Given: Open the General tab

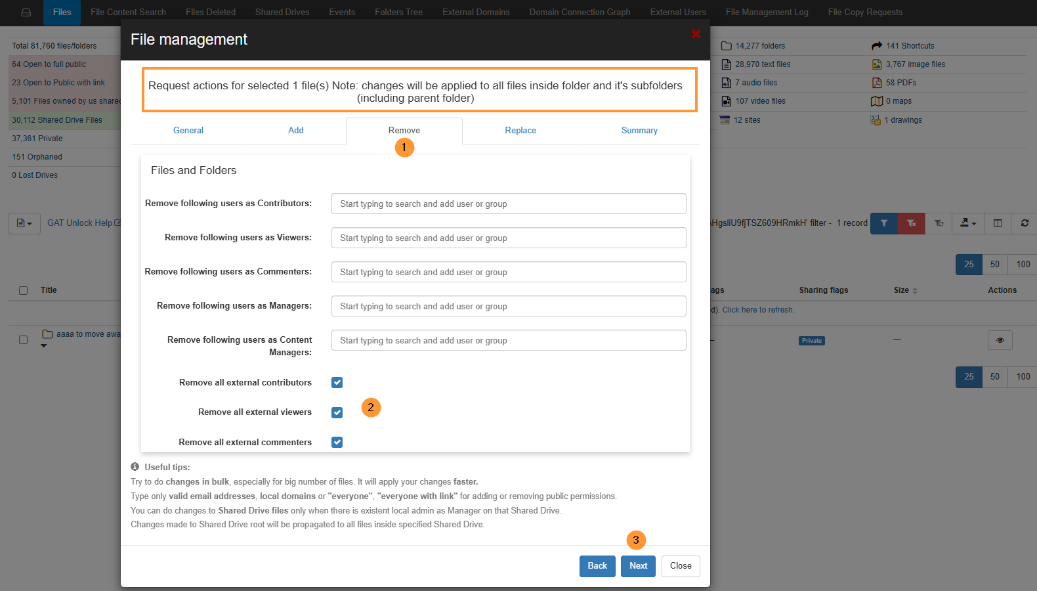Looking at the screenshot, I should [188, 131].
